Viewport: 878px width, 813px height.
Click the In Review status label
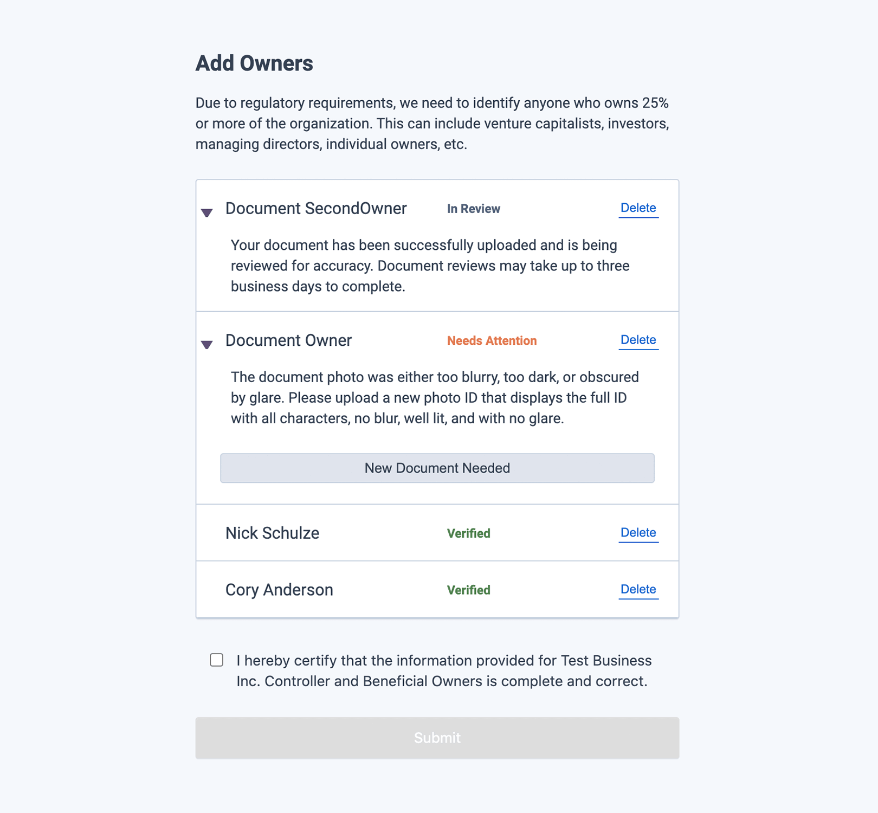(474, 209)
